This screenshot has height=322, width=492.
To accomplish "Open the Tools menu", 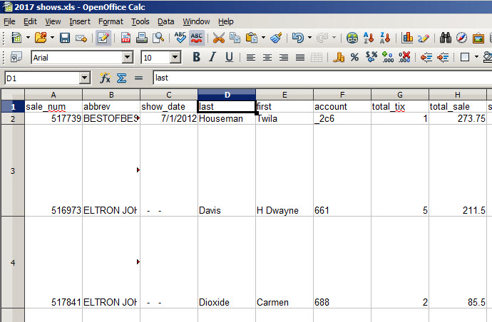I will point(140,21).
